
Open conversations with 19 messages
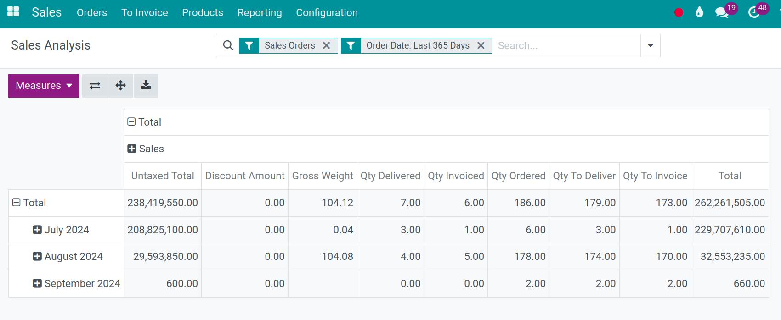726,11
